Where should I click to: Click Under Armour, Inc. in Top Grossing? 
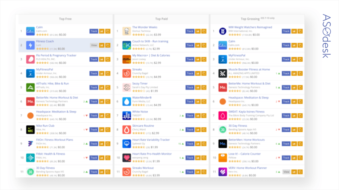pyautogui.click(x=239, y=59)
